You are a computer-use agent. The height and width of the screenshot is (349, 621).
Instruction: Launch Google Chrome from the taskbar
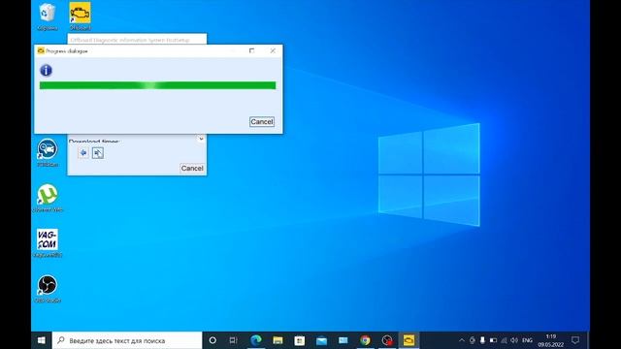pos(365,340)
